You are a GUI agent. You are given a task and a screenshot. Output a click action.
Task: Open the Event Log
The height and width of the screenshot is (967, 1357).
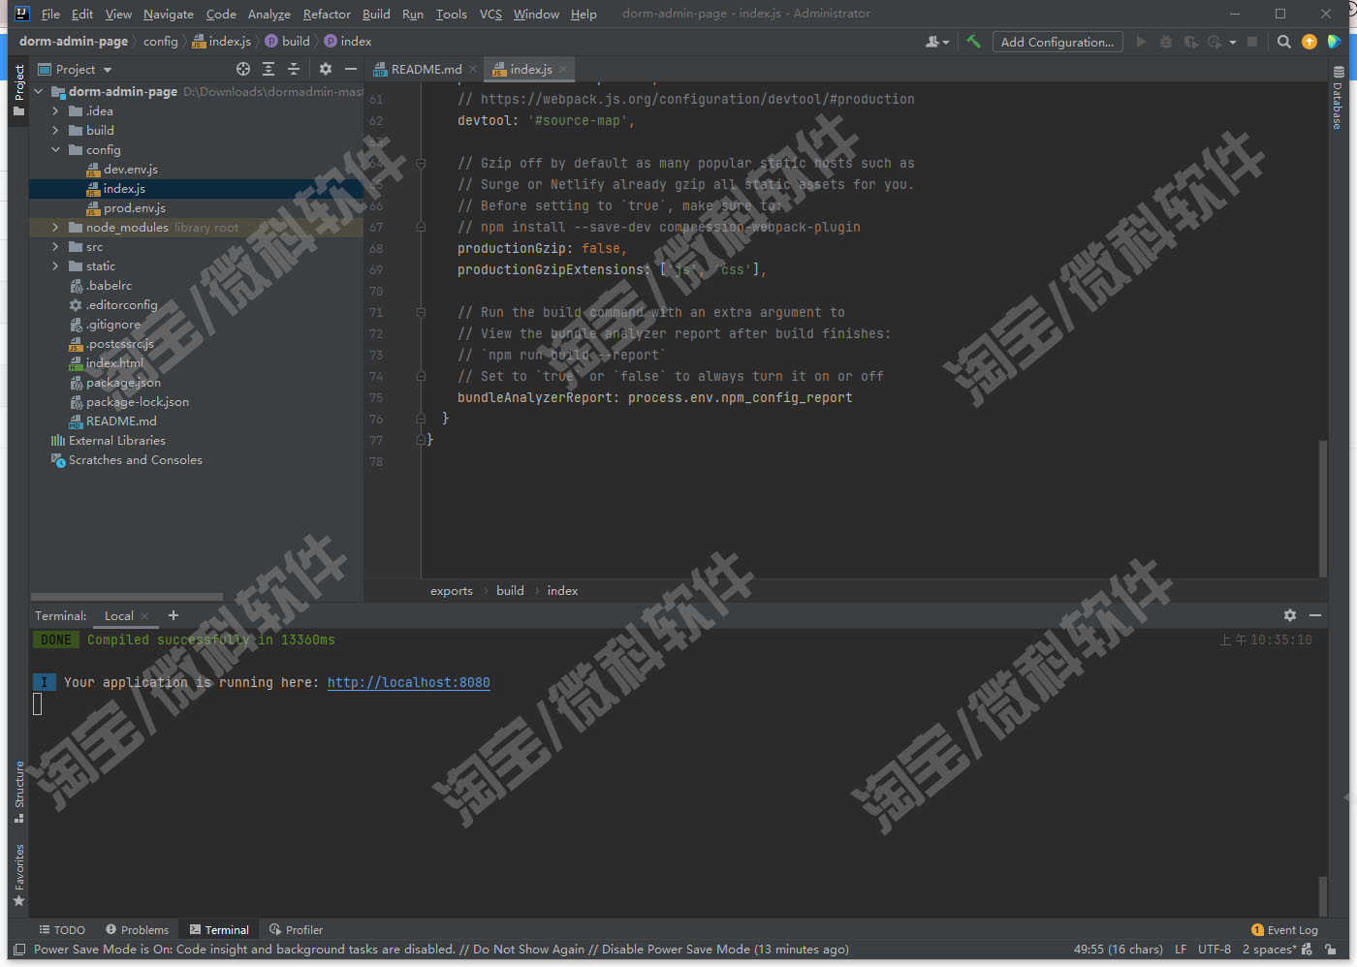click(1285, 930)
